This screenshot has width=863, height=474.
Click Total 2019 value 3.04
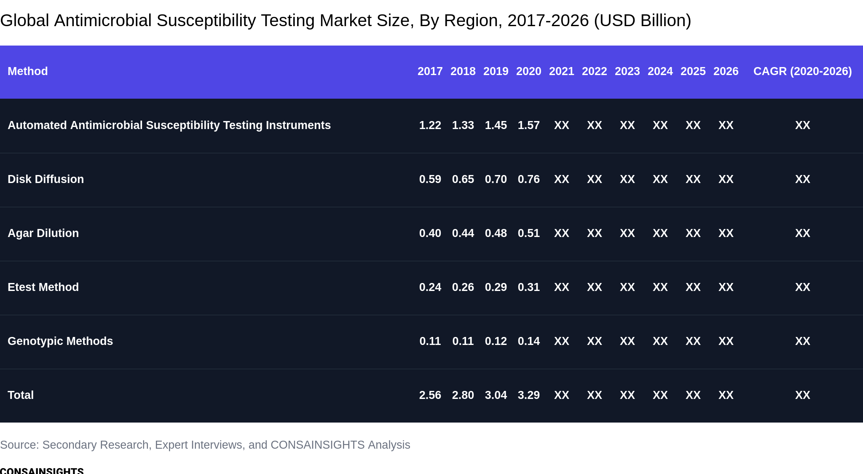pyautogui.click(x=496, y=395)
